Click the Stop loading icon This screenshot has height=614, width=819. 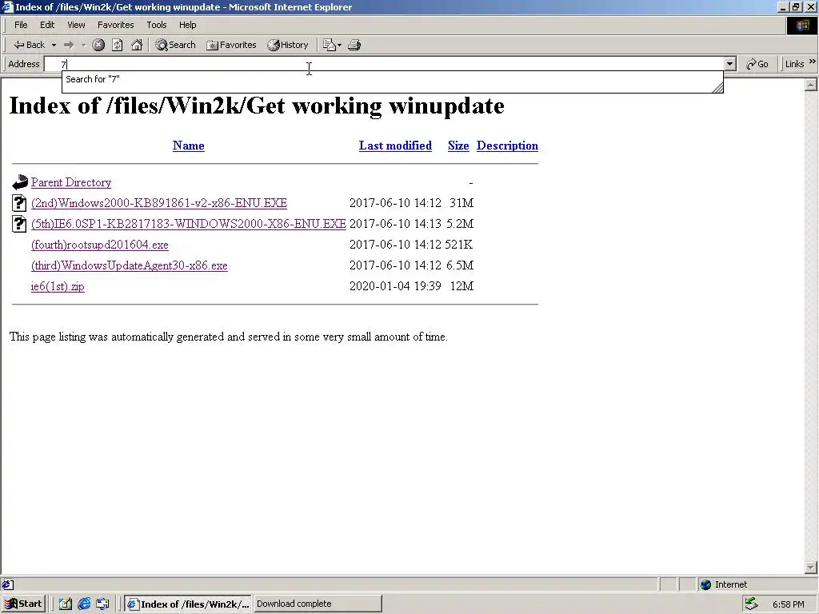point(98,45)
